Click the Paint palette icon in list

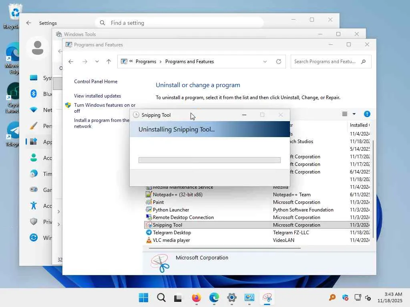(149, 202)
